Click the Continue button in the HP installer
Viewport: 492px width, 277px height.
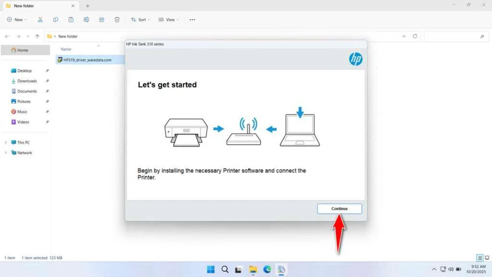pyautogui.click(x=339, y=209)
